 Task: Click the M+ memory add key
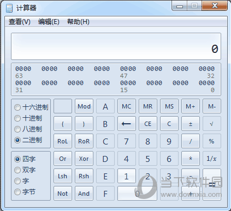point(191,106)
